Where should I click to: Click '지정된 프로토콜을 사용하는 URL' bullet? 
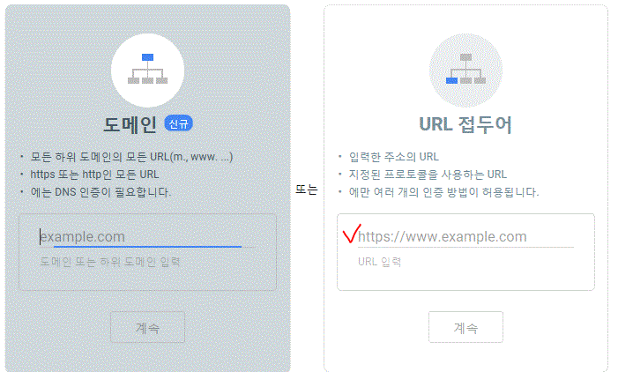428,175
